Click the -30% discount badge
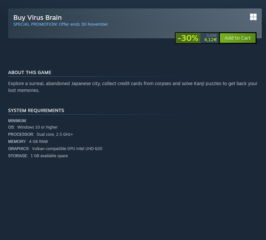The width and height of the screenshot is (266, 240). [x=188, y=38]
